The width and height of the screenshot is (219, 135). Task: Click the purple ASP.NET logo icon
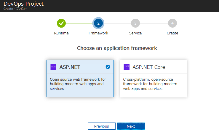coord(53,67)
